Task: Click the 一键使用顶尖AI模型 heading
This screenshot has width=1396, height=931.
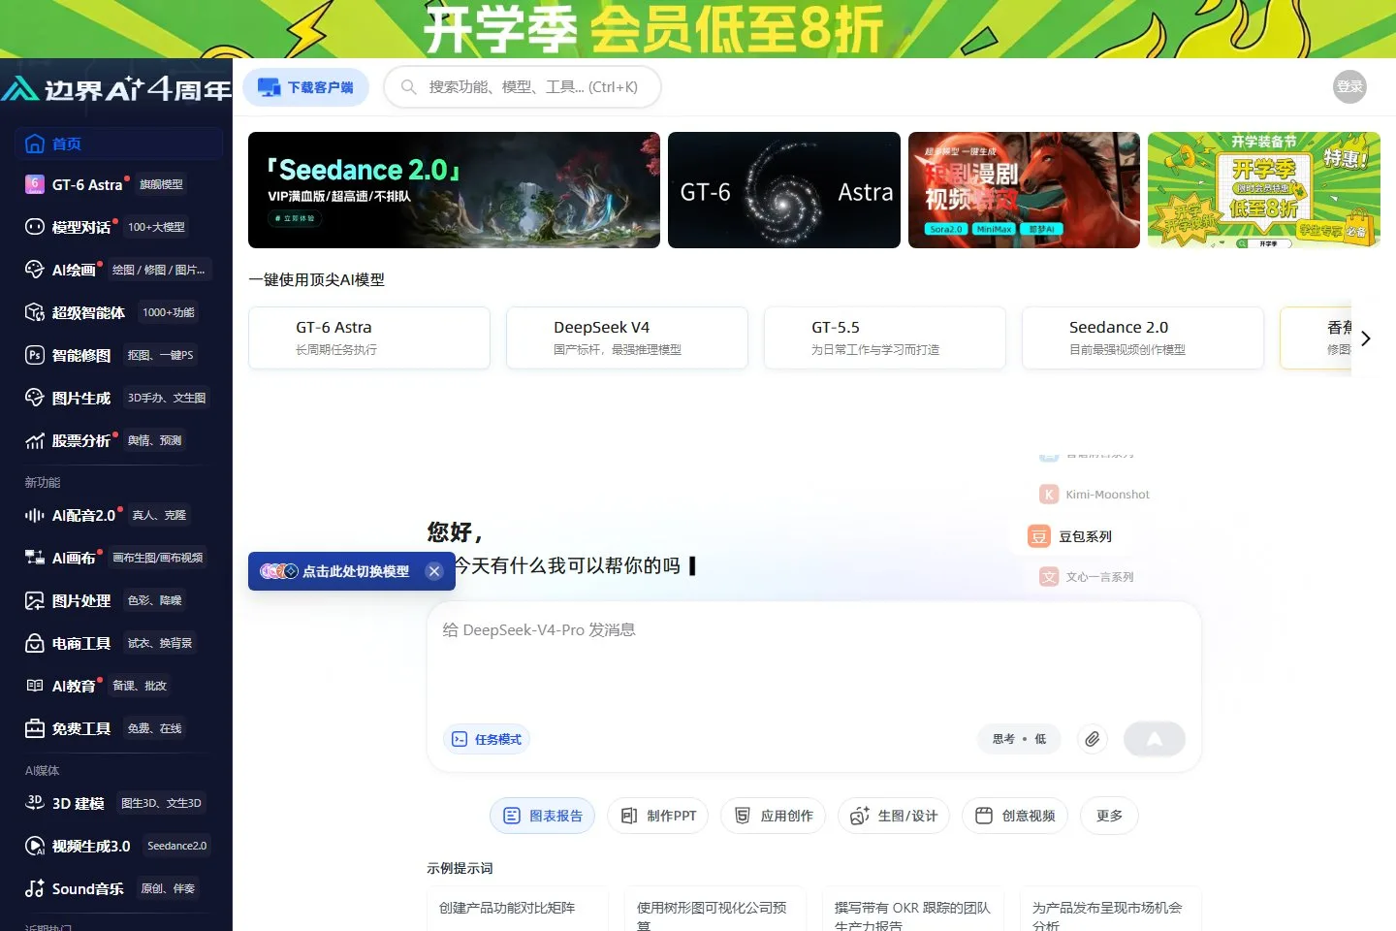Action: point(317,279)
